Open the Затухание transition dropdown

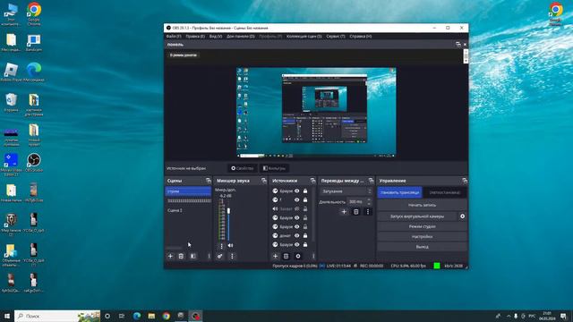click(x=346, y=191)
